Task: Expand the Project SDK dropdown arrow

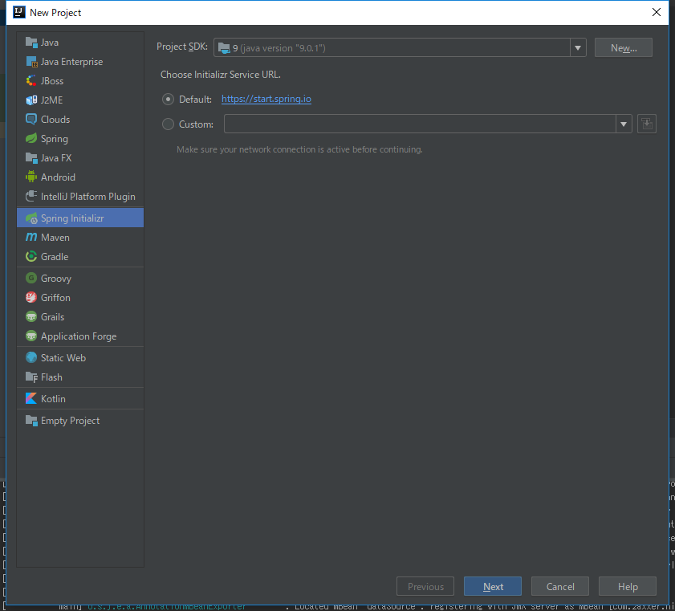Action: click(x=578, y=48)
